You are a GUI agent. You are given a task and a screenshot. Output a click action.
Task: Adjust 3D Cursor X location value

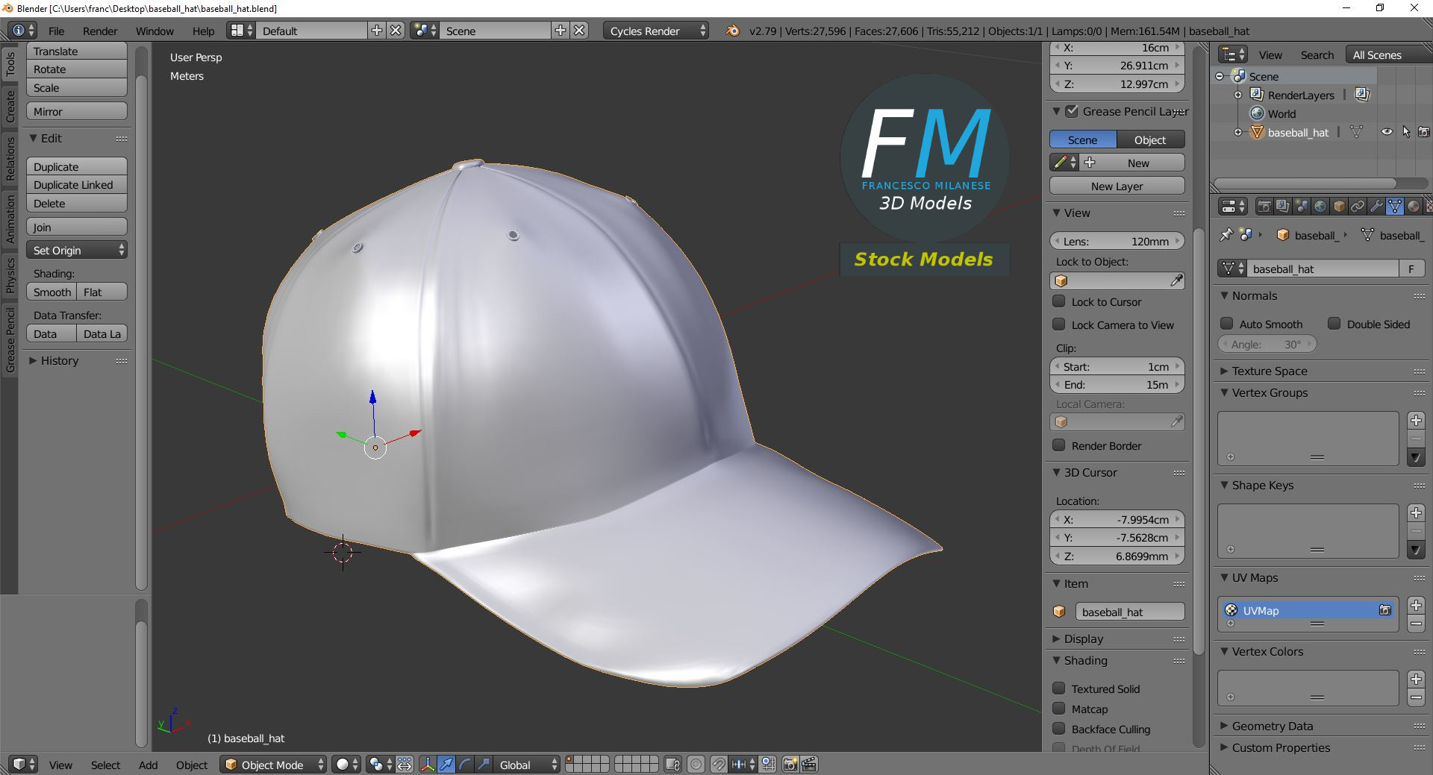click(x=1117, y=519)
